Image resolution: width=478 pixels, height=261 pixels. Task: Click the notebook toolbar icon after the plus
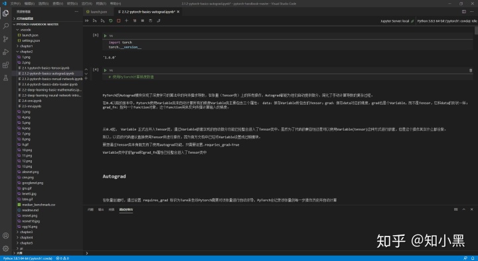click(x=134, y=21)
